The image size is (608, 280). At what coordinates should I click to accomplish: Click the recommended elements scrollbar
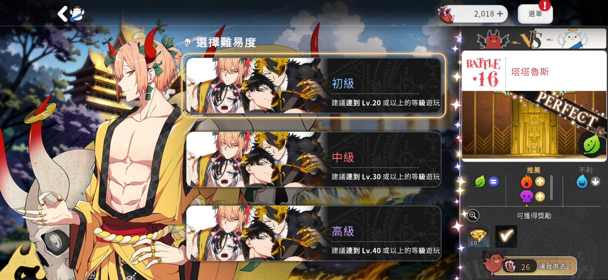[551, 188]
